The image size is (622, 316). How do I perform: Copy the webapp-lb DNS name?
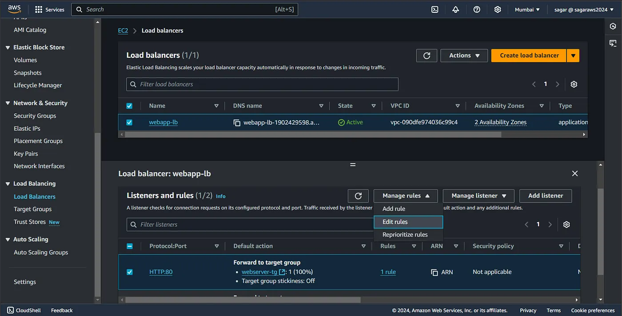237,122
